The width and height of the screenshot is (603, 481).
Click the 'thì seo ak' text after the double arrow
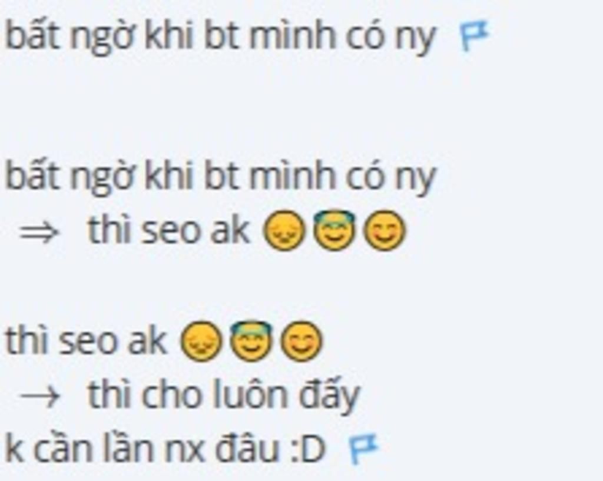169,230
